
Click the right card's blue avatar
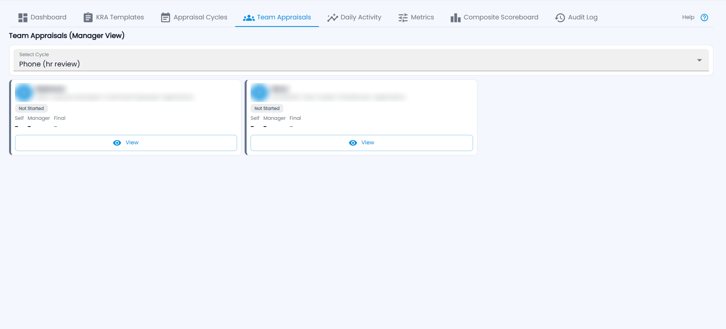click(259, 92)
